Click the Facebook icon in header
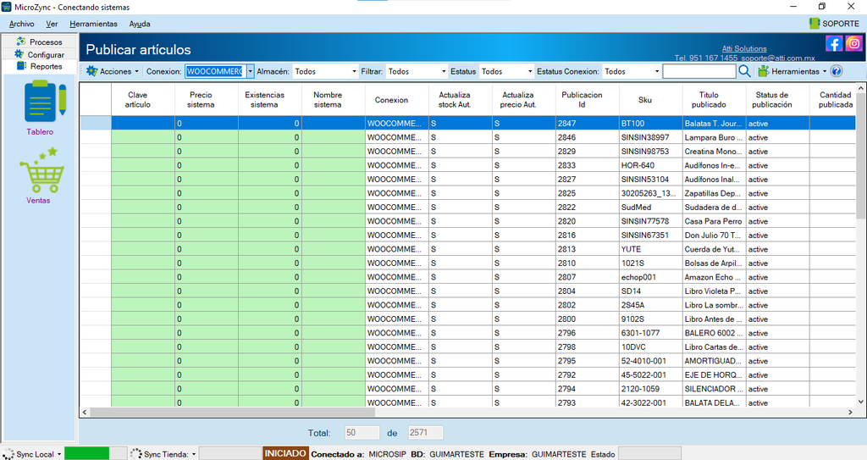 [834, 43]
